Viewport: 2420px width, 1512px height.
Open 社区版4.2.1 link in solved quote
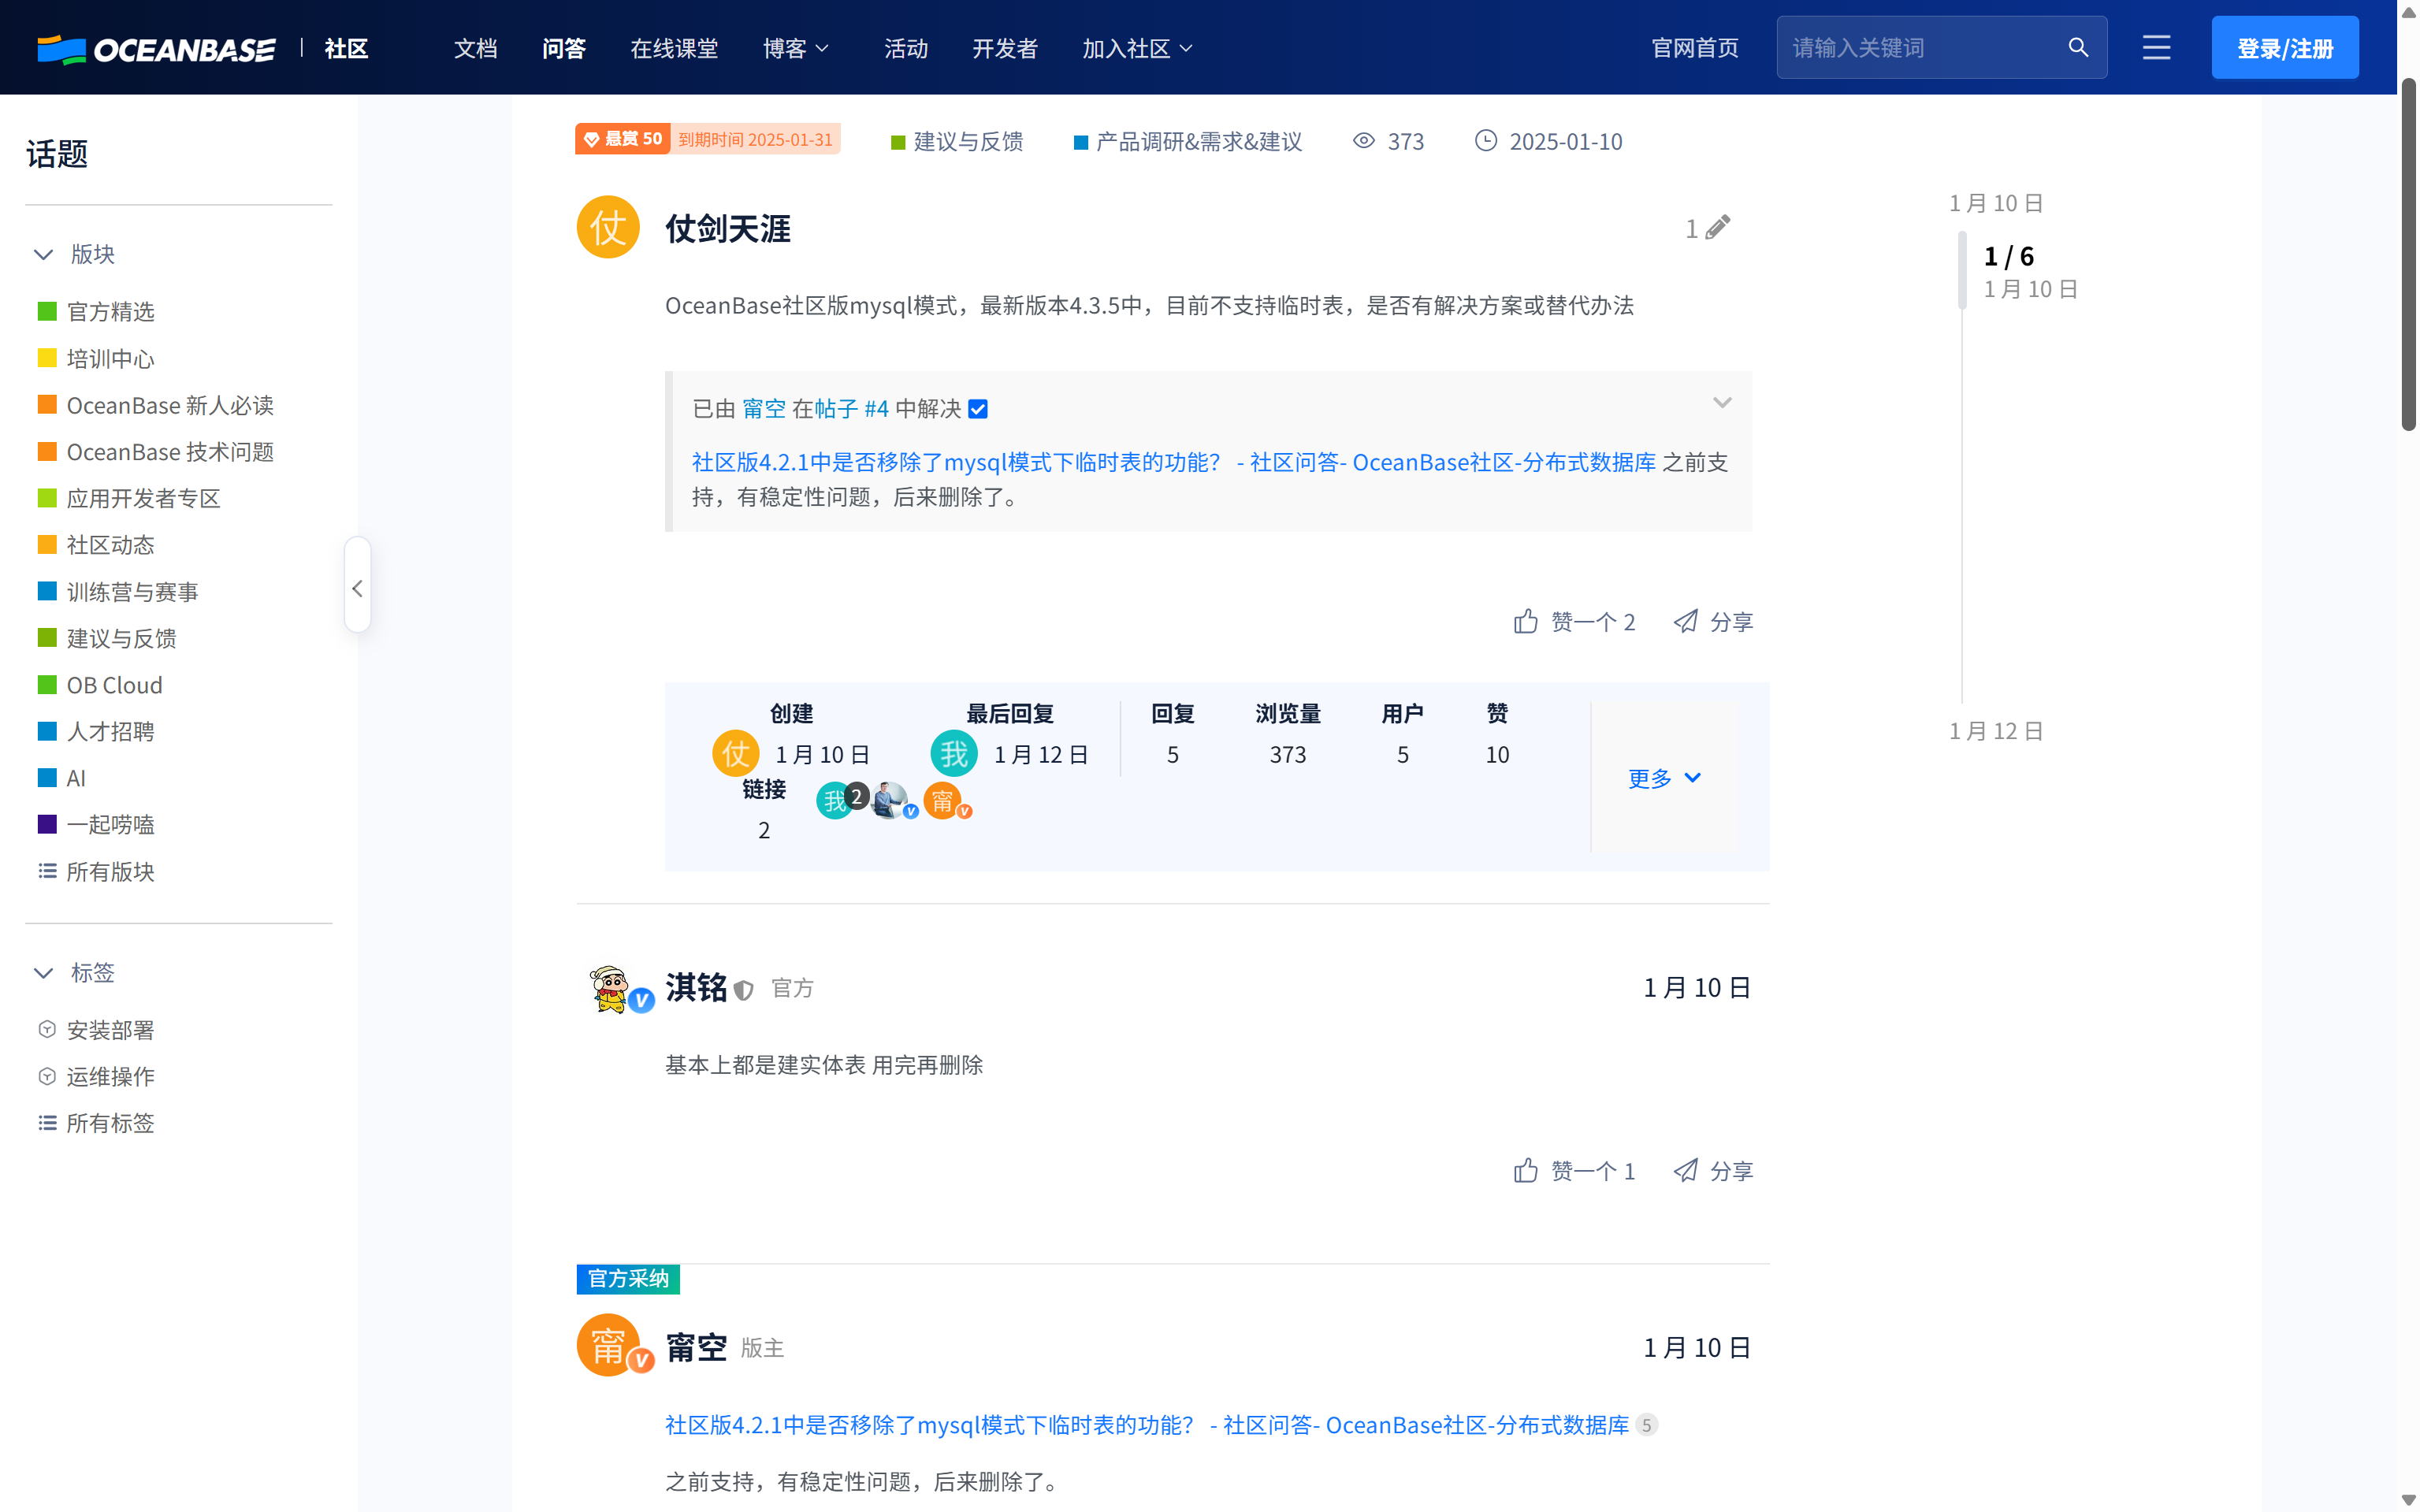(1174, 462)
